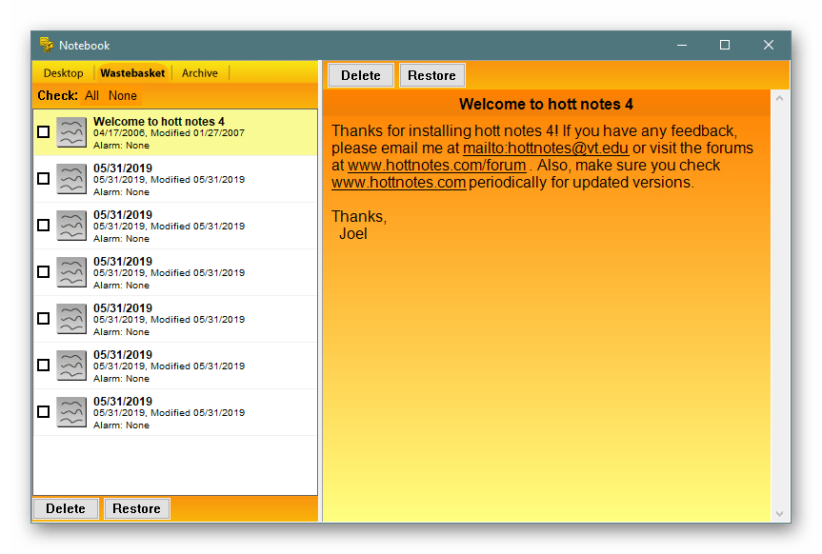Check the Welcome to hott notes 4 checkbox

[x=43, y=132]
